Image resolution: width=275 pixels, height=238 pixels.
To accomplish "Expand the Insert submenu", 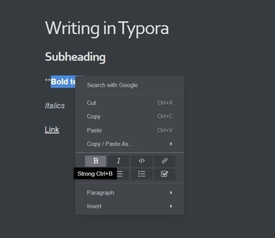I will point(130,206).
